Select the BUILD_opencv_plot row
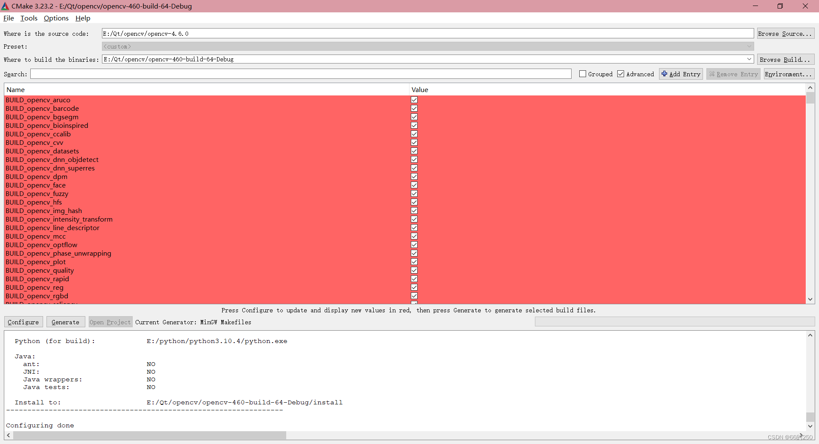The width and height of the screenshot is (819, 444). coord(405,262)
